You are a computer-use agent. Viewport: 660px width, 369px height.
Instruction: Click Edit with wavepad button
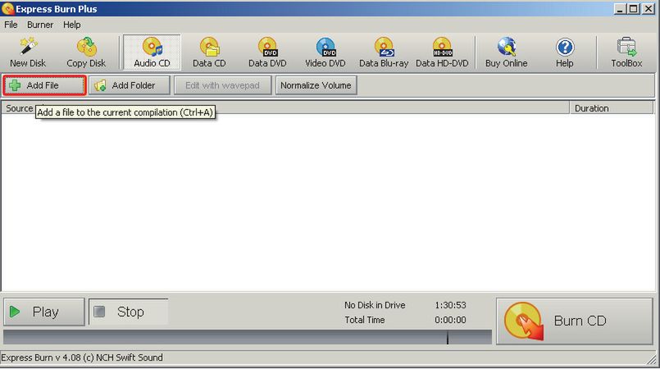[x=223, y=85]
